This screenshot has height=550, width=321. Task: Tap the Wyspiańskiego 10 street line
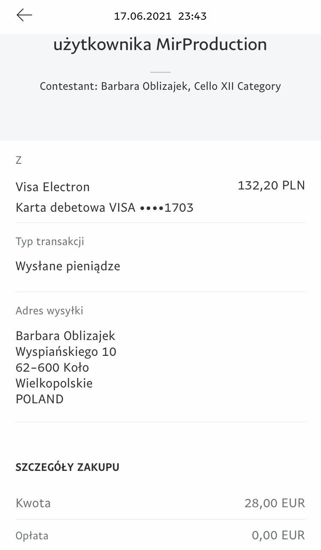66,352
